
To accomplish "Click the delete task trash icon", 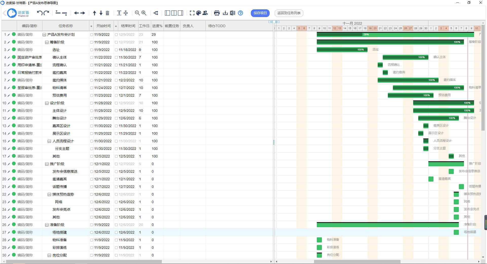I will [108, 13].
